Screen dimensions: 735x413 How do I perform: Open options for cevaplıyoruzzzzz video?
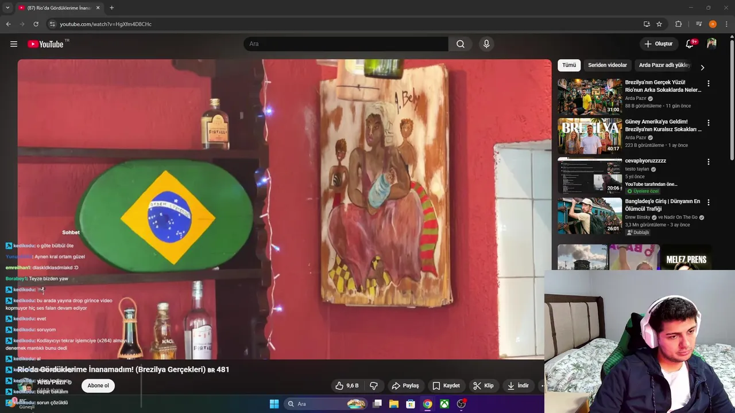(x=708, y=162)
